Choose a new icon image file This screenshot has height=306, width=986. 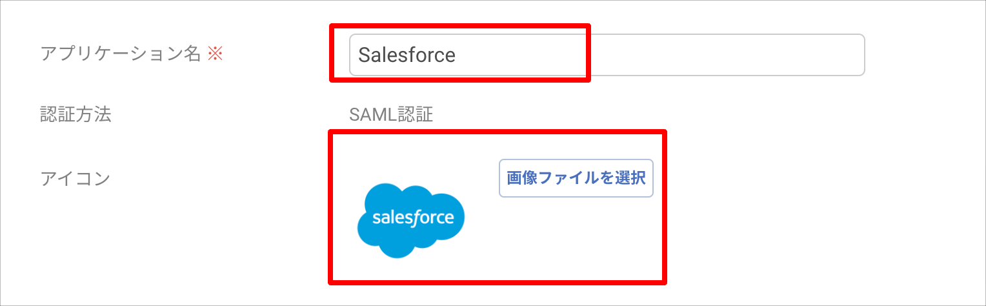(x=576, y=178)
